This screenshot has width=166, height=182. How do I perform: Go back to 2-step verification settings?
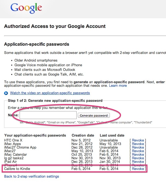pos(32,177)
